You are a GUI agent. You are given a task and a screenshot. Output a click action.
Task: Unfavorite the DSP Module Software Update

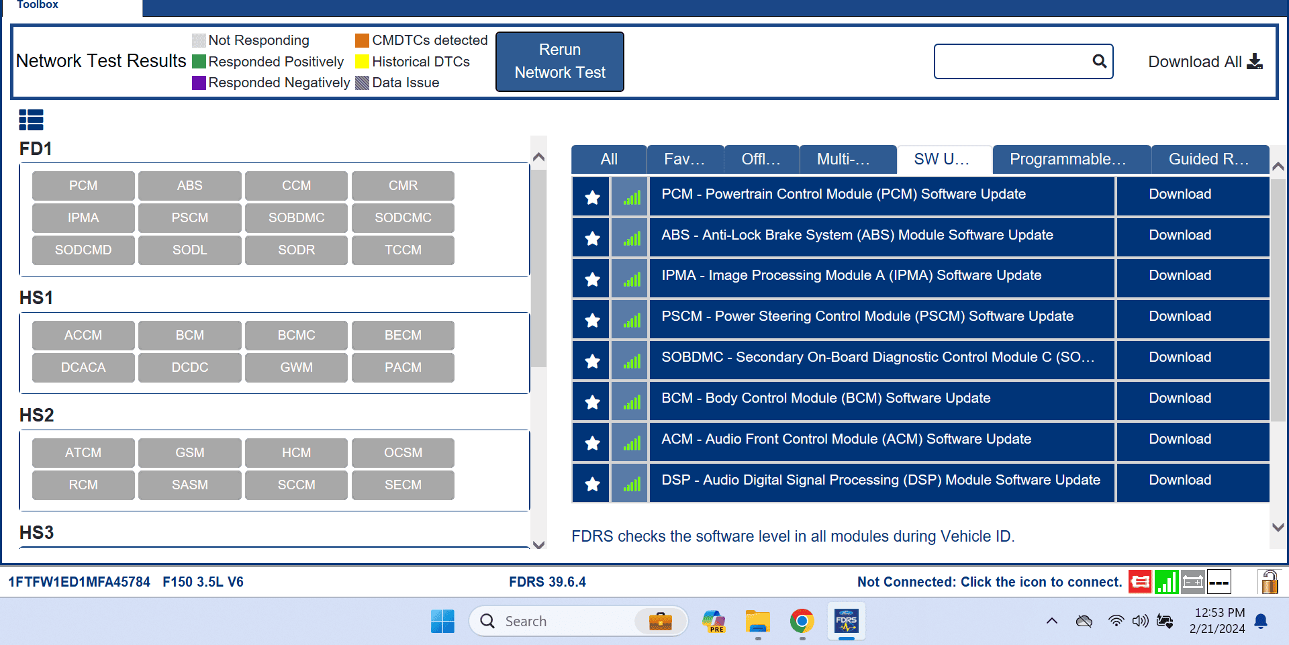click(x=591, y=483)
